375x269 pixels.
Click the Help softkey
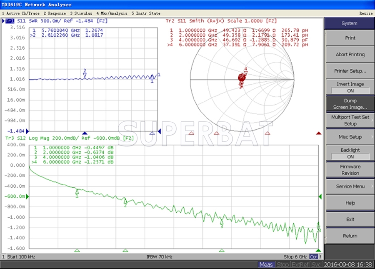350,203
